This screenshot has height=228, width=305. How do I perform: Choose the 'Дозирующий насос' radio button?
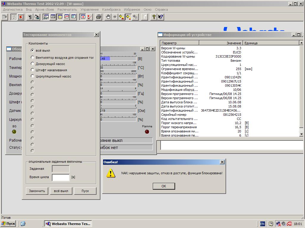tap(32, 64)
